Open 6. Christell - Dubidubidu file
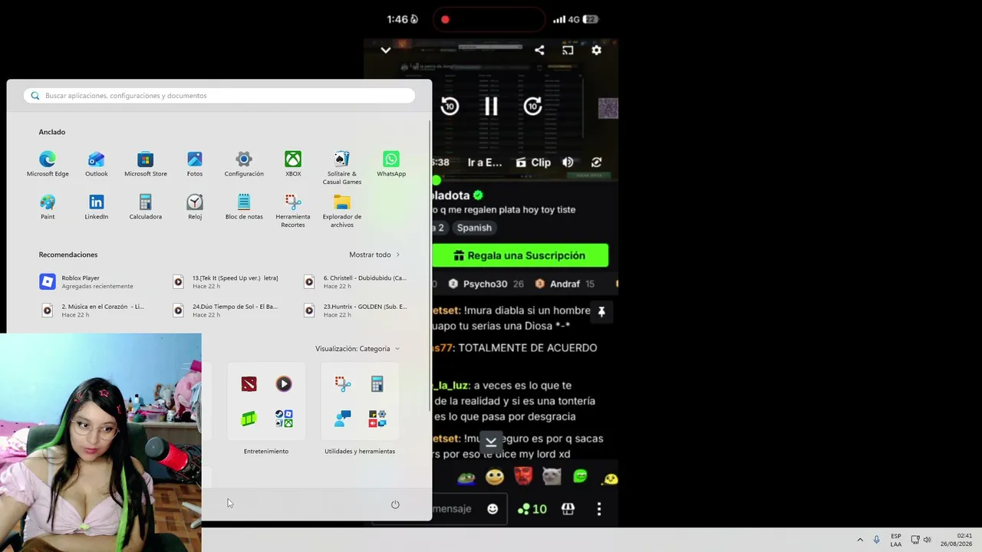 coord(357,281)
